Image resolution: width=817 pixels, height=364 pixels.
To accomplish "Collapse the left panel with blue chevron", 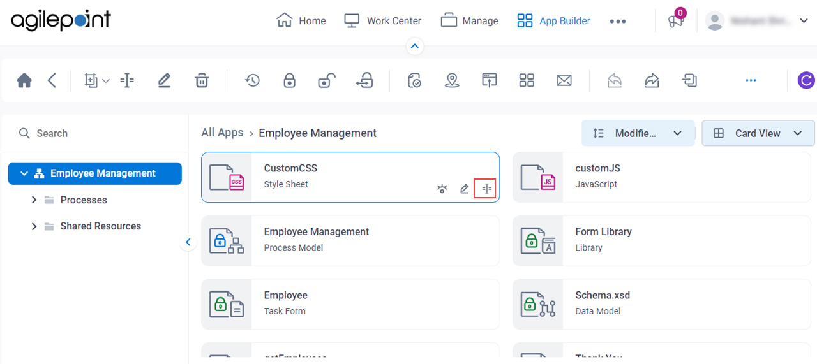I will [x=188, y=242].
